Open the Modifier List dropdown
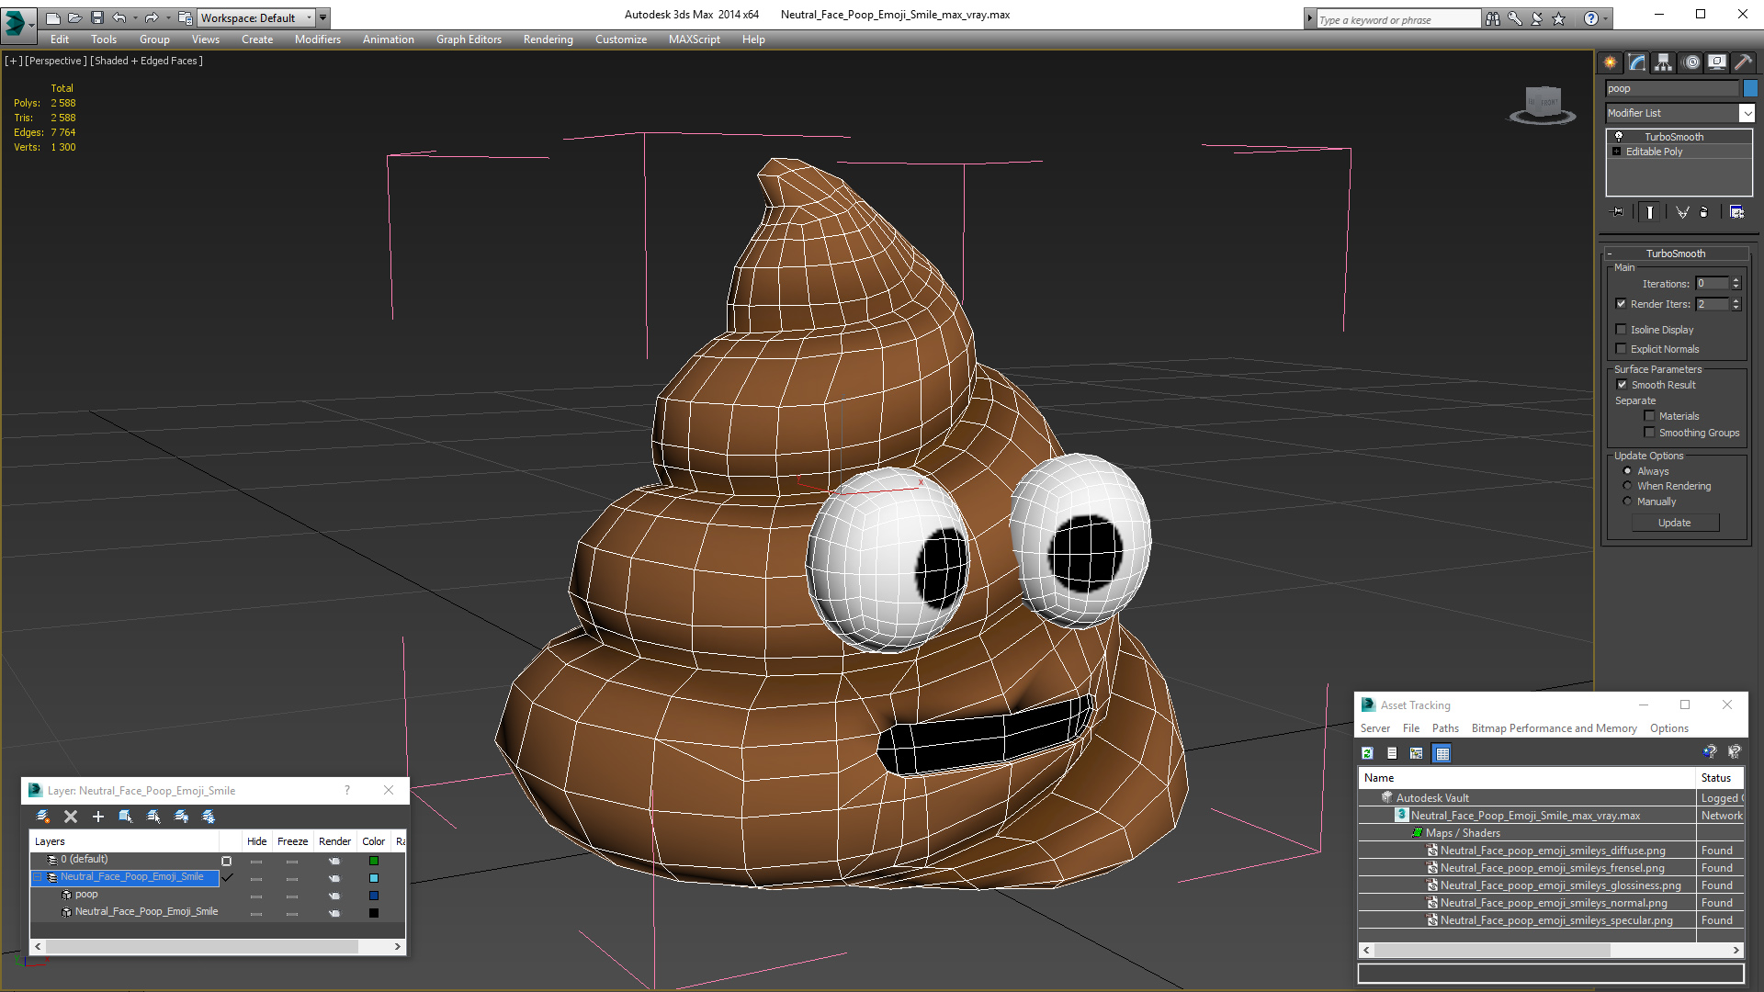The image size is (1764, 992). pyautogui.click(x=1747, y=113)
